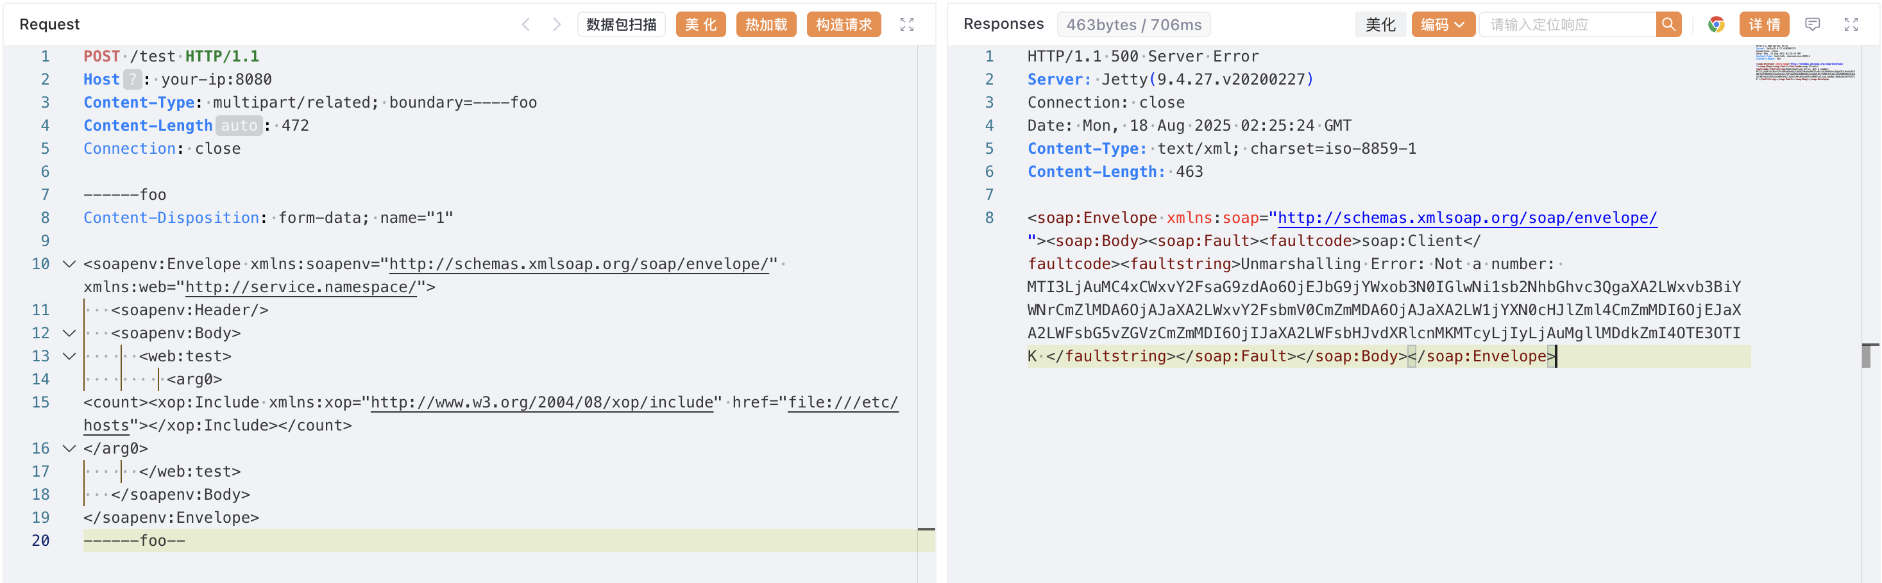
Task: Collapse the soapenv:Envelope block at line 10
Action: click(69, 264)
